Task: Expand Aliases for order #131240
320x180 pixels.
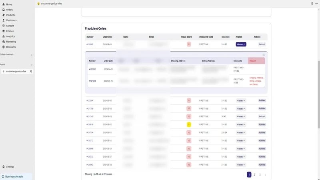Action: tap(241, 116)
